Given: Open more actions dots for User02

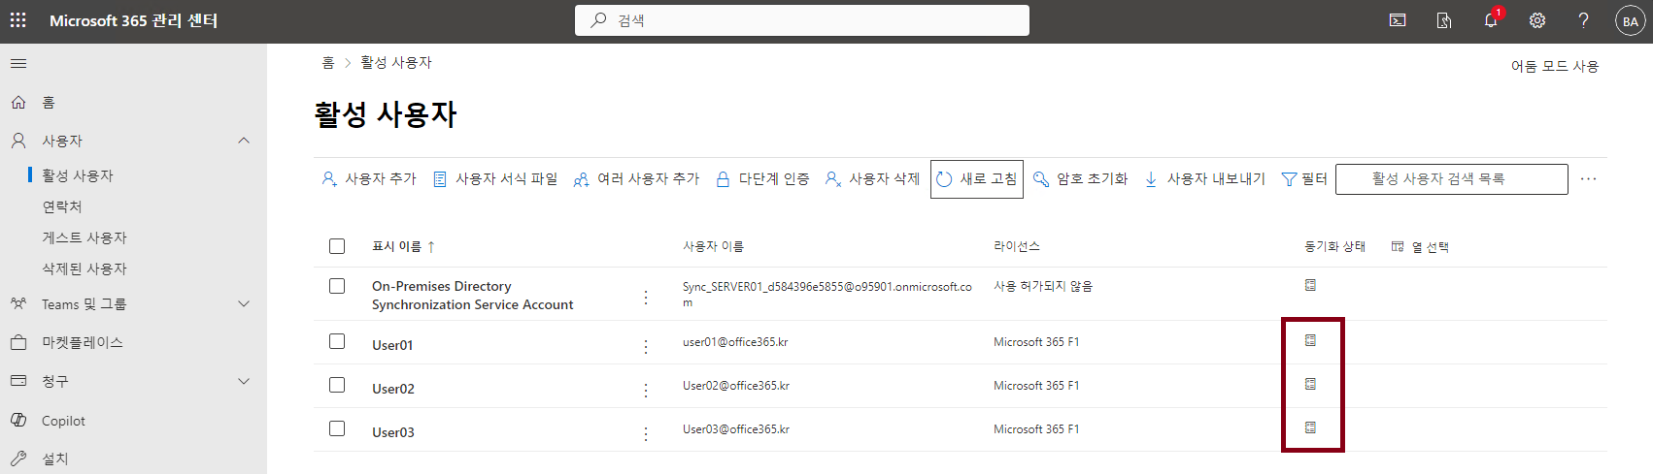Looking at the screenshot, I should coord(646,390).
